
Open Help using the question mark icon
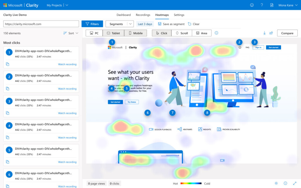261,5
